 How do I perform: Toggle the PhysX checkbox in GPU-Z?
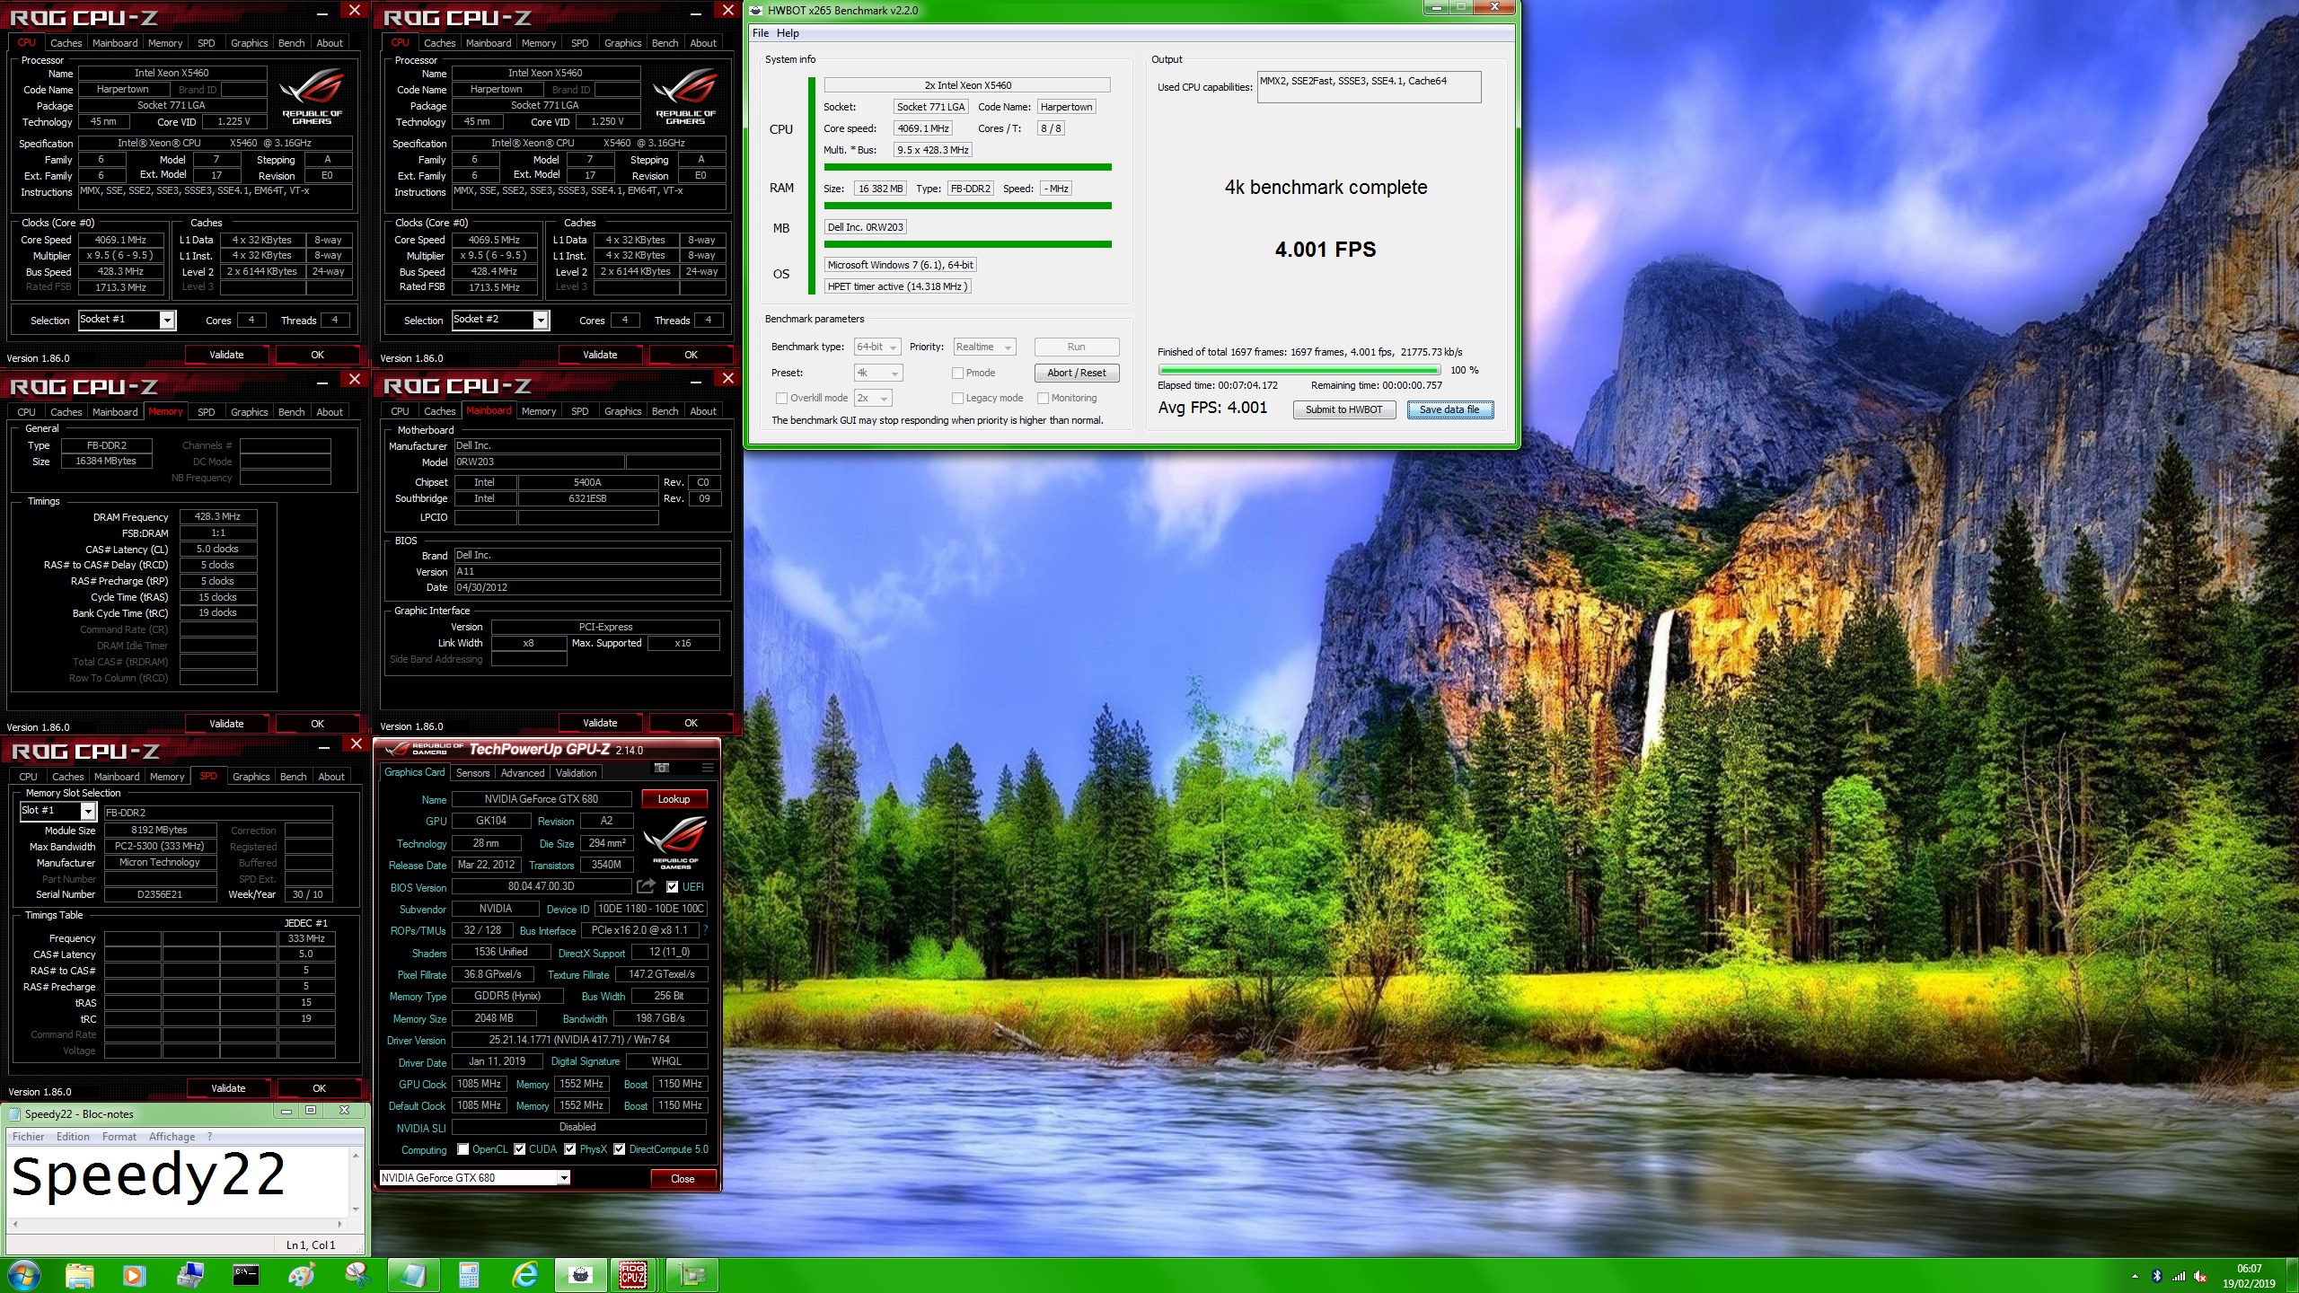[x=569, y=1149]
